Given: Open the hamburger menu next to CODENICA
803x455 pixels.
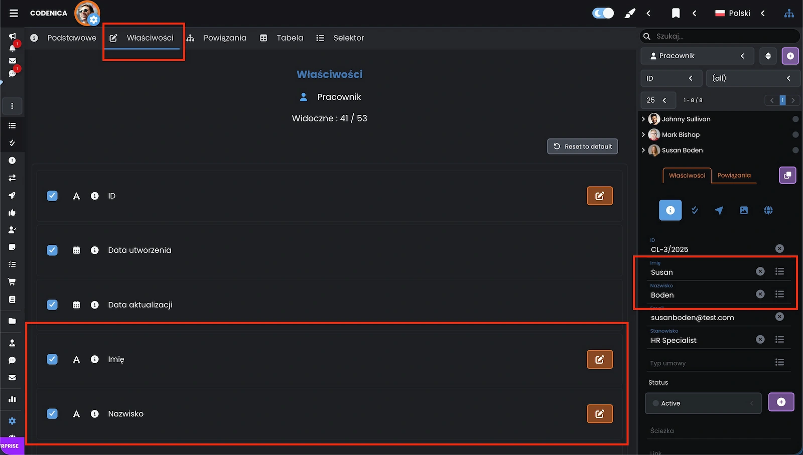Looking at the screenshot, I should tap(14, 13).
